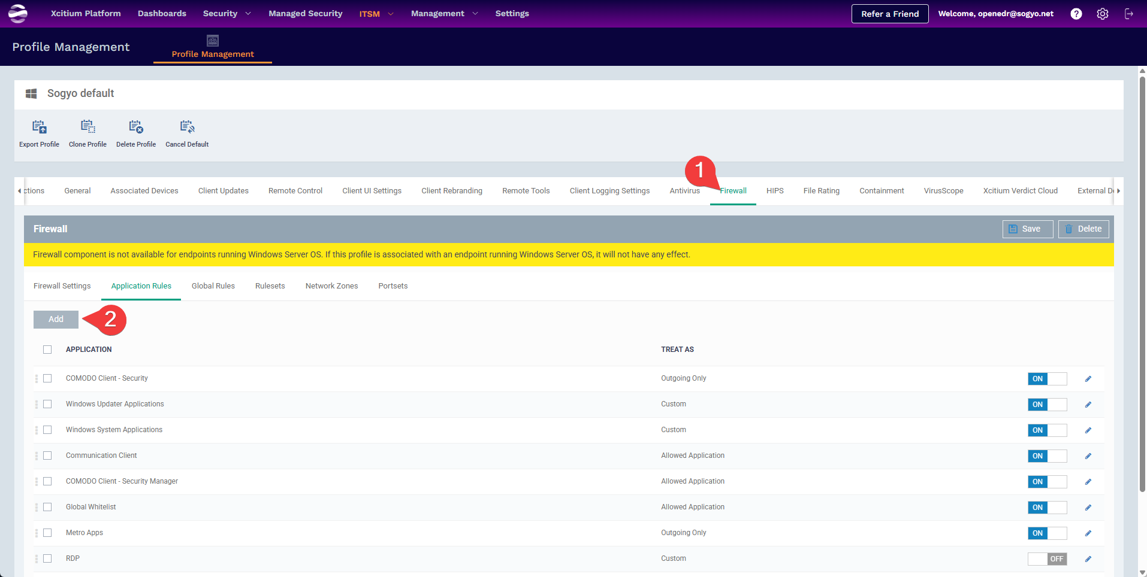Toggle the COMODO Client - Security Manager switch
The height and width of the screenshot is (577, 1147).
point(1048,482)
